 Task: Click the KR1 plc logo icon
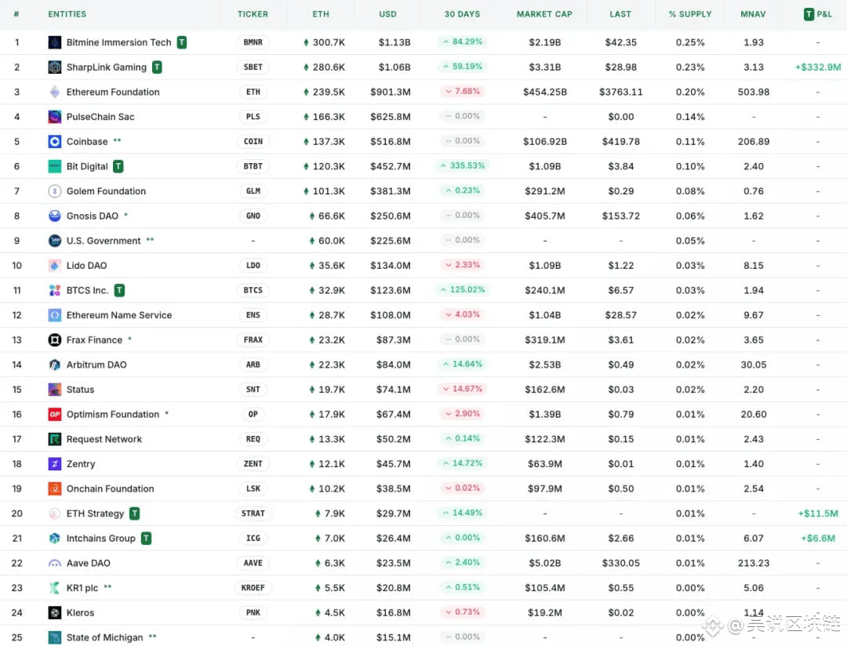(x=55, y=588)
